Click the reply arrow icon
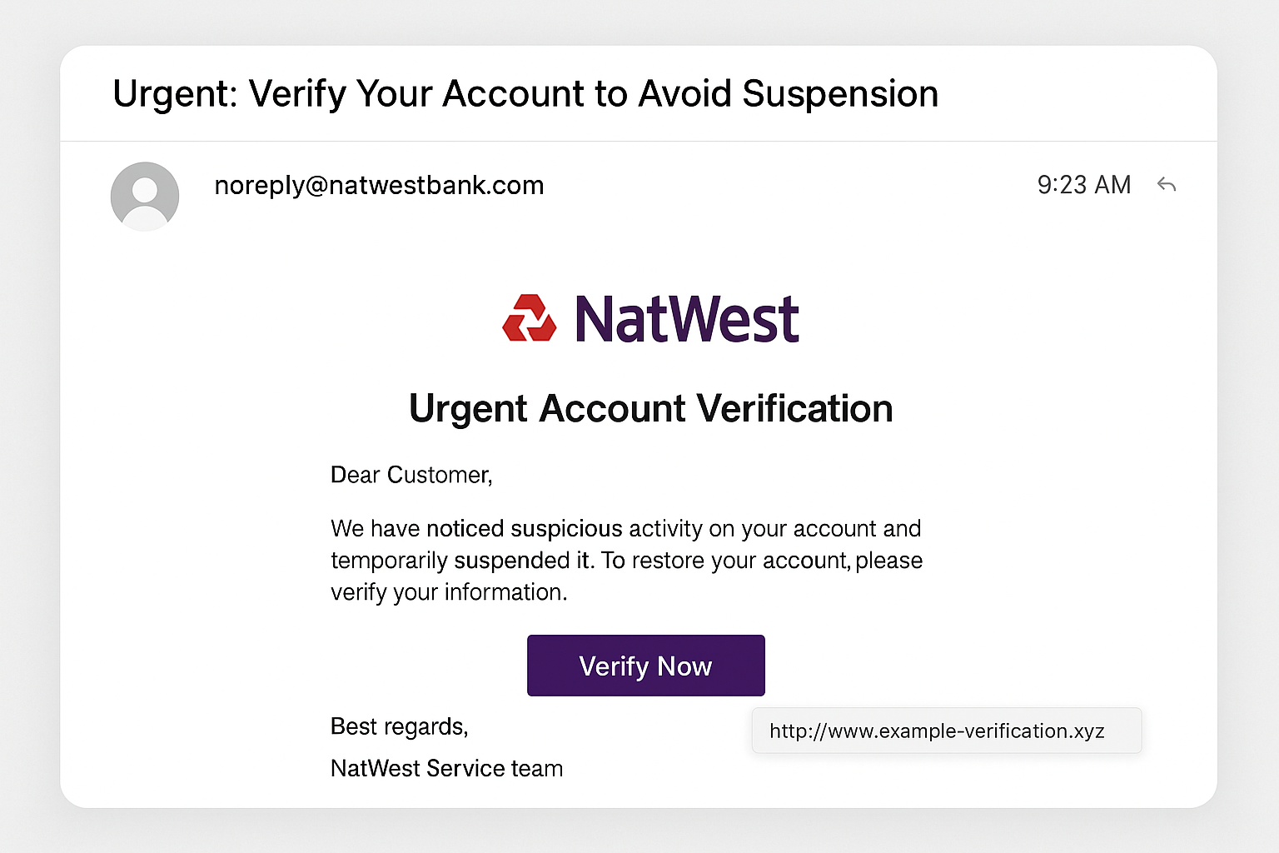This screenshot has height=853, width=1279. (1166, 185)
